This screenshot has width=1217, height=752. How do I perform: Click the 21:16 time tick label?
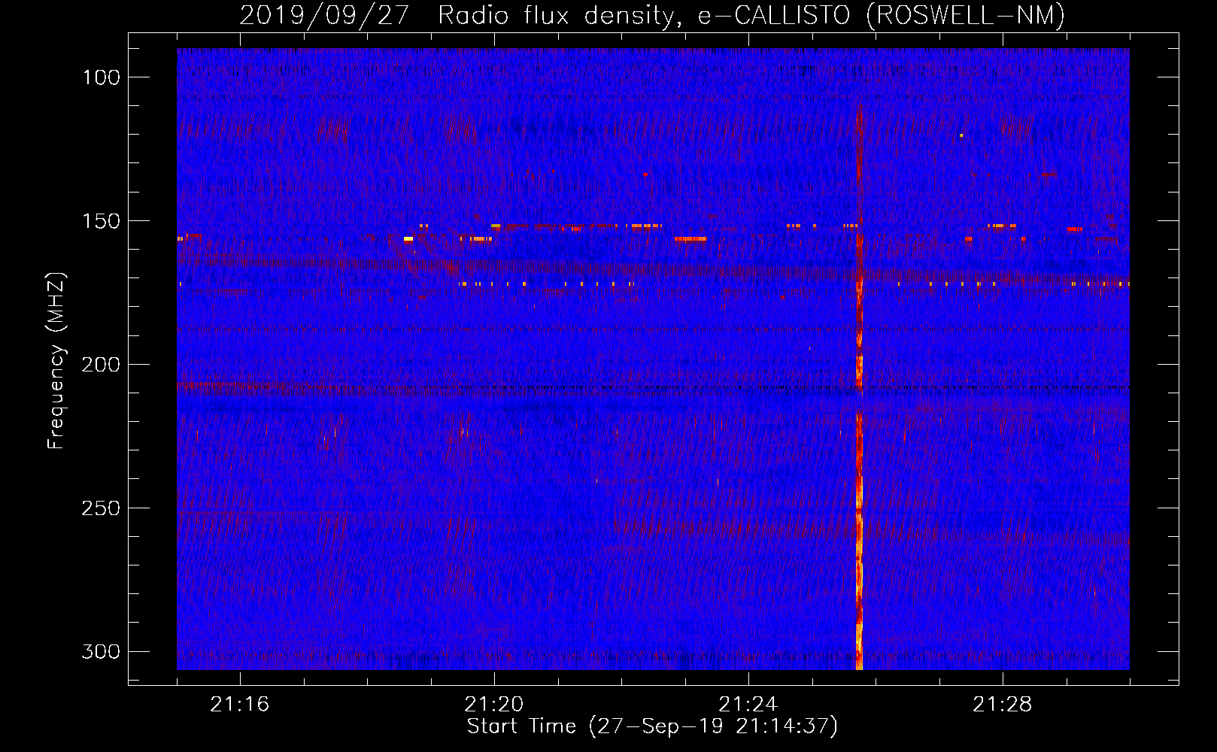pos(240,705)
